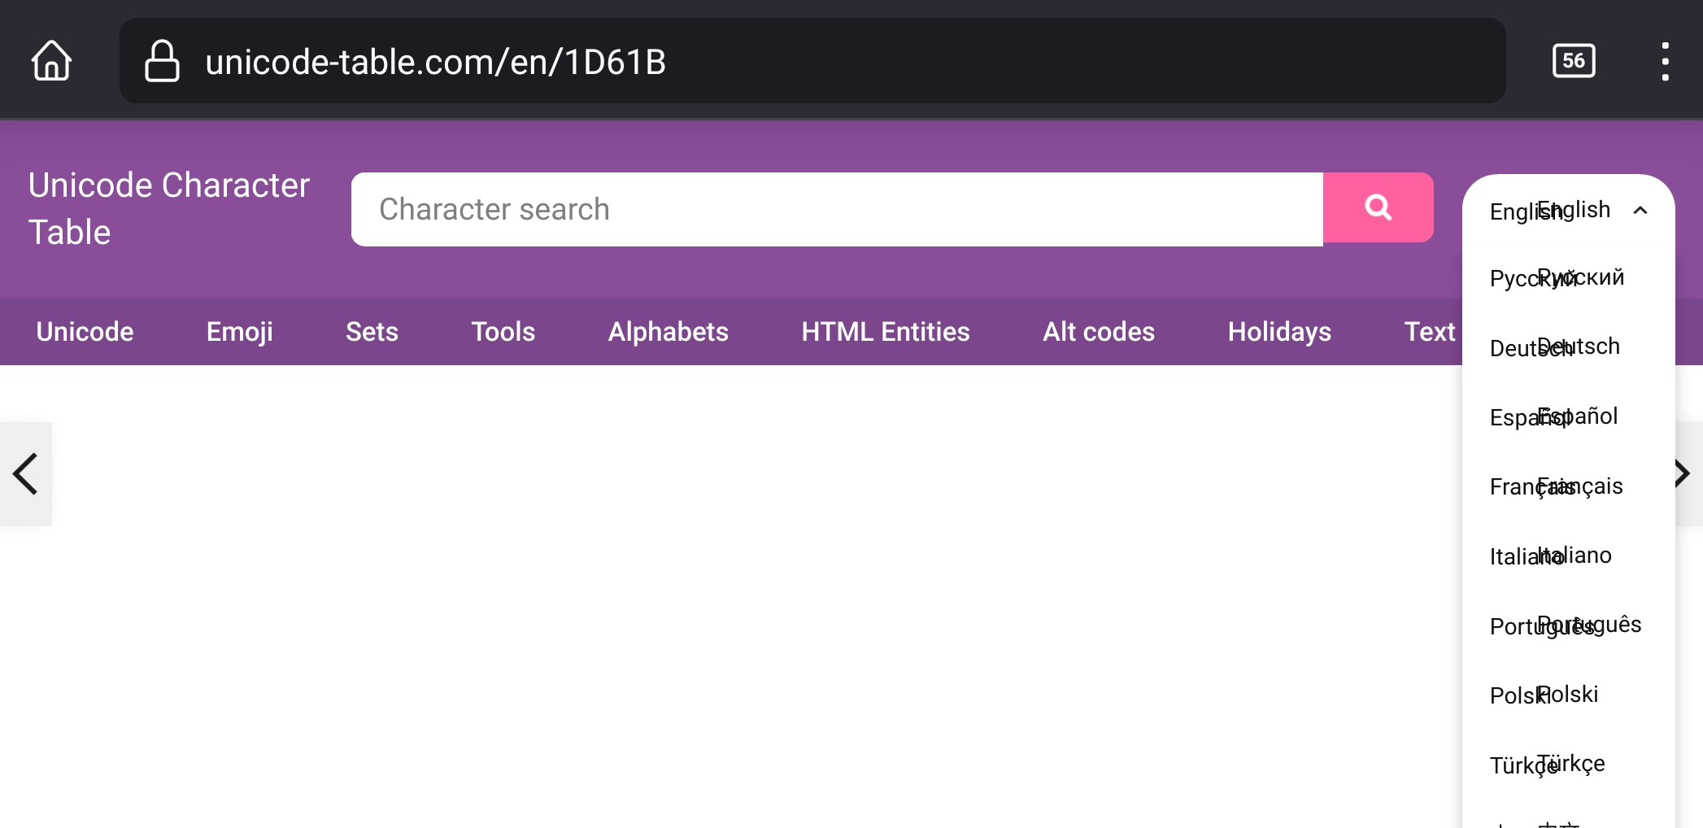Open the browser three-dot menu

(x=1664, y=60)
